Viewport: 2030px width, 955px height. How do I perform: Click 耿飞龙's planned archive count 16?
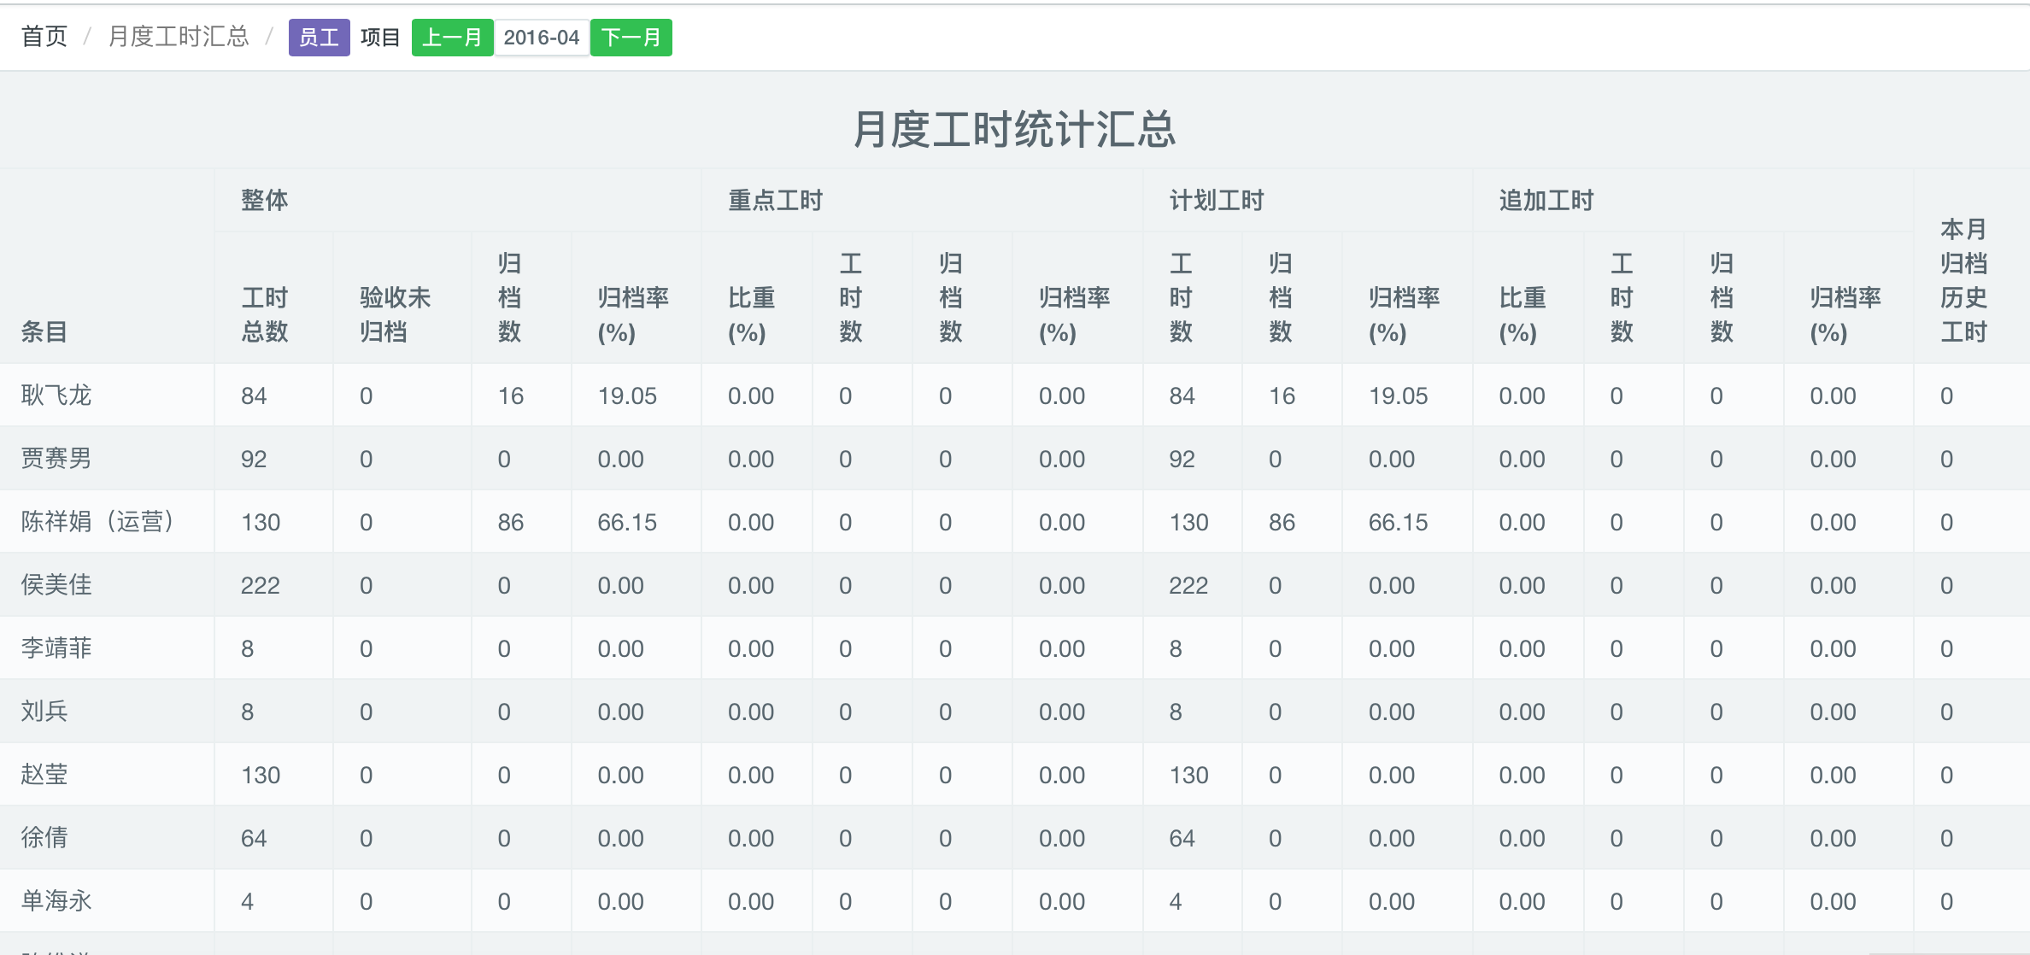pos(1282,396)
